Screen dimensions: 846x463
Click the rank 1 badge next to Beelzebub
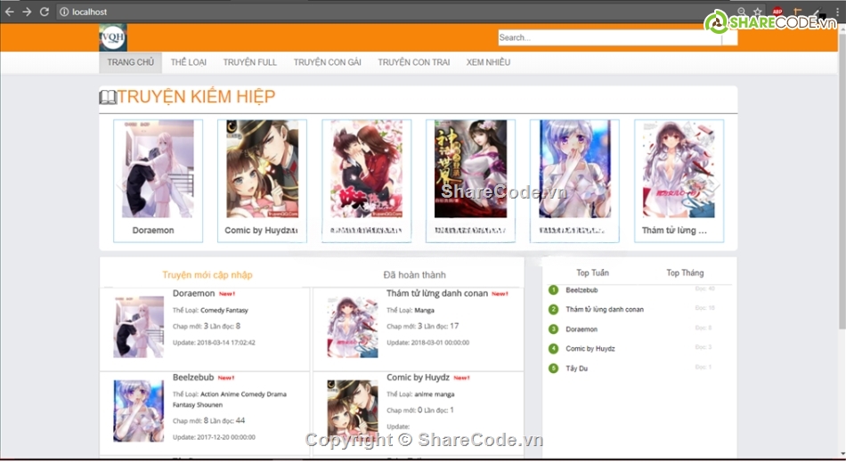click(x=553, y=289)
